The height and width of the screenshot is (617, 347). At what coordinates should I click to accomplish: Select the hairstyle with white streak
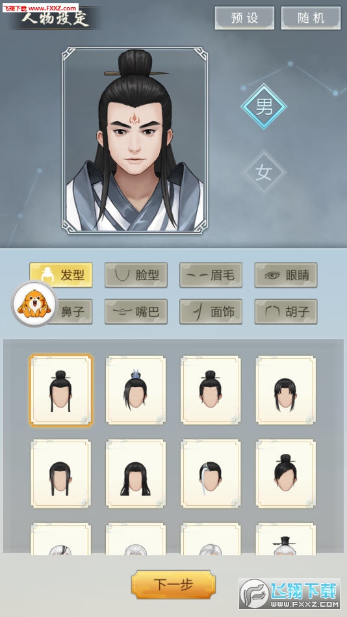click(x=211, y=474)
